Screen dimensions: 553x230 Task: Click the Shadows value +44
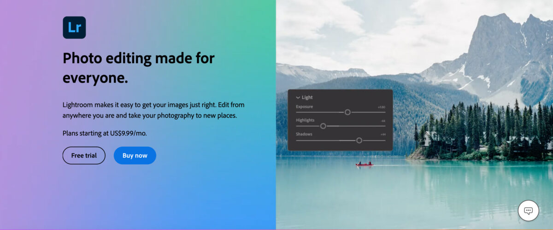click(382, 135)
